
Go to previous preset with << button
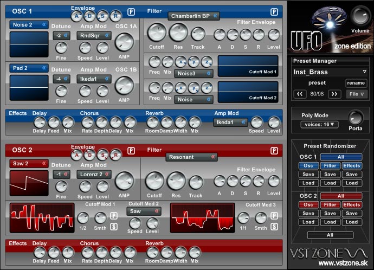click(x=300, y=94)
